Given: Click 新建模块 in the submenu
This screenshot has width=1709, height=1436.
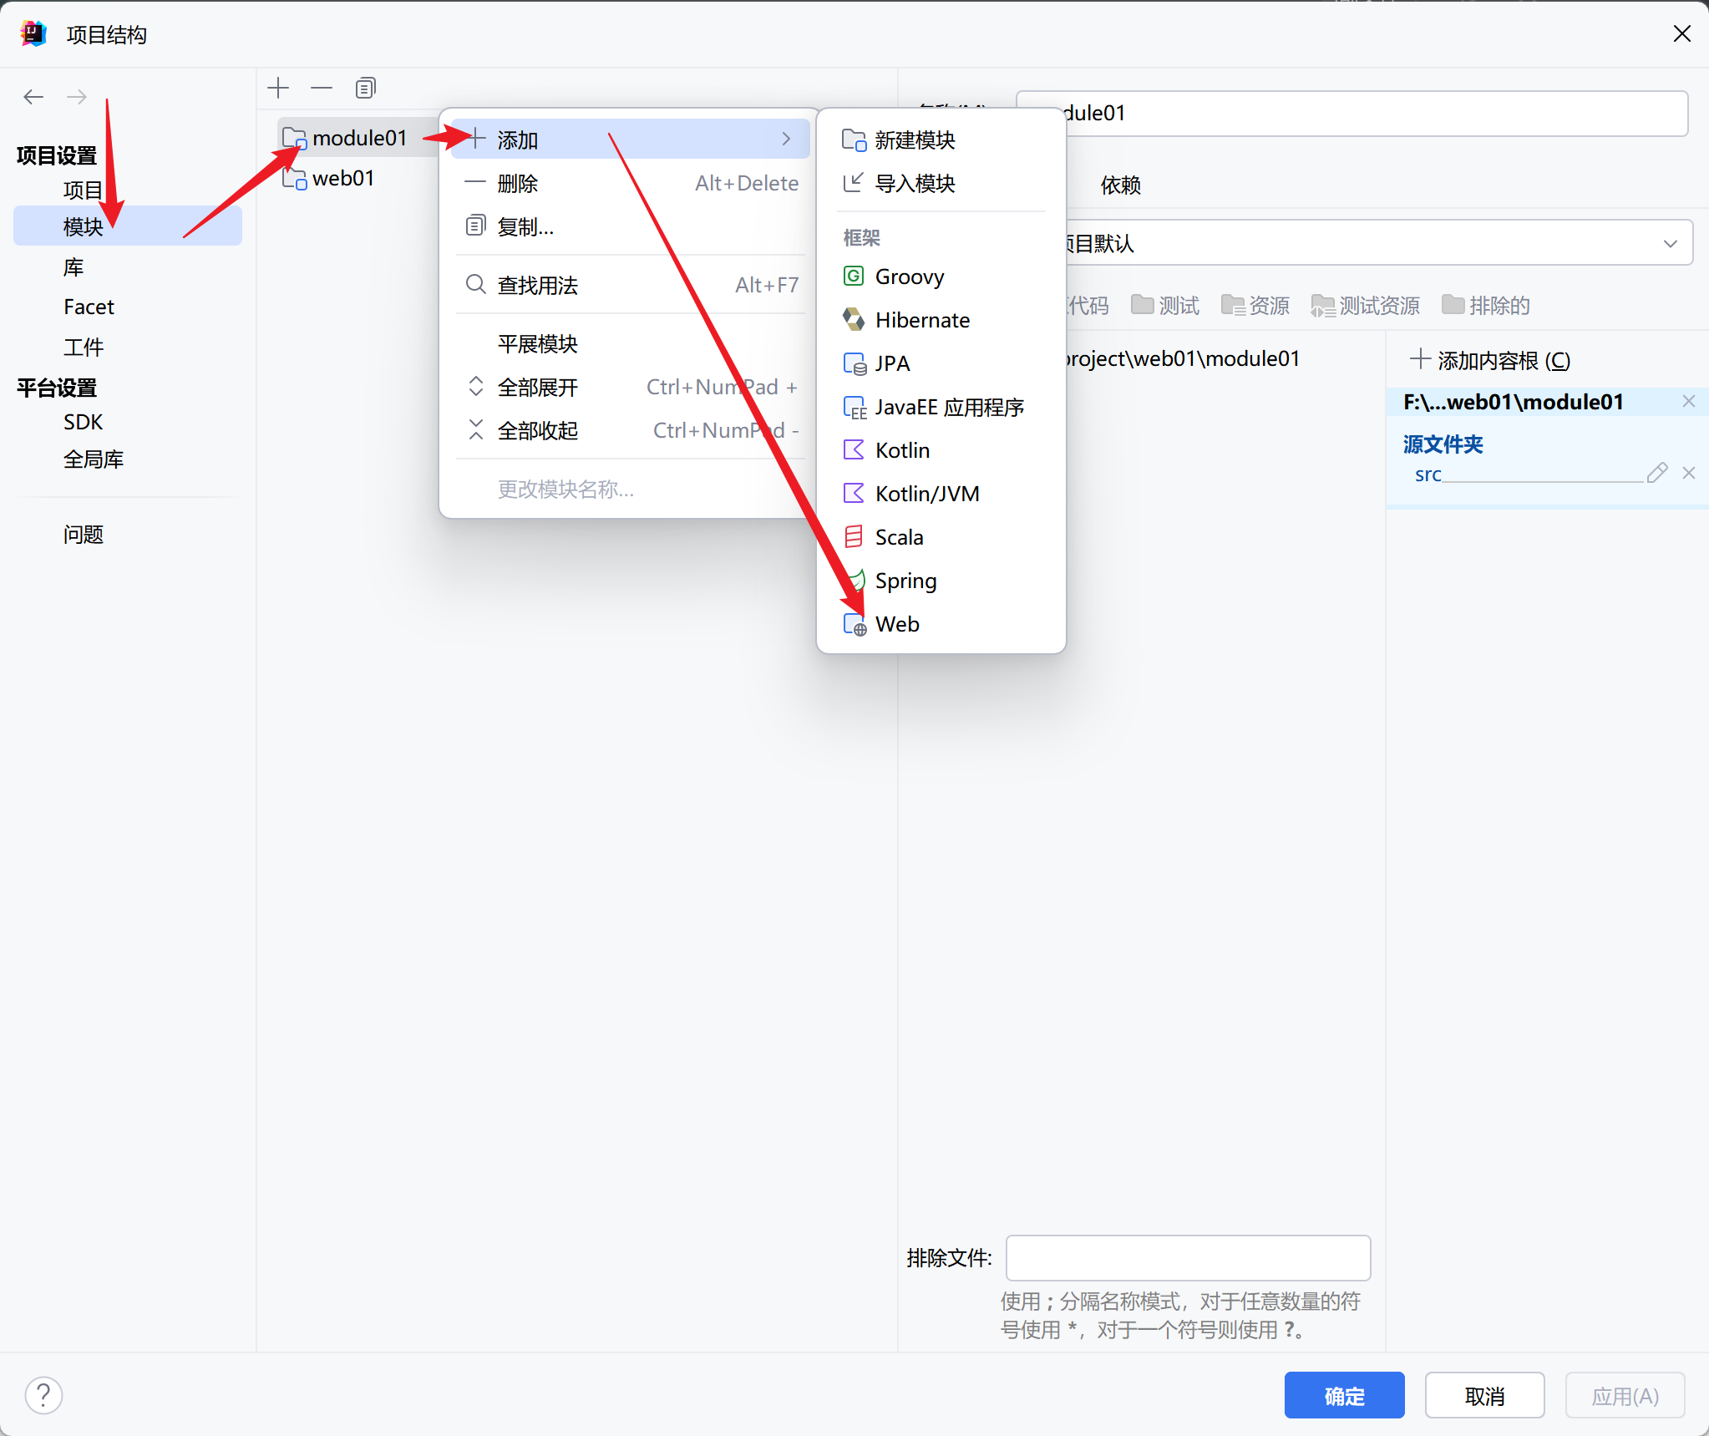Looking at the screenshot, I should pos(914,140).
